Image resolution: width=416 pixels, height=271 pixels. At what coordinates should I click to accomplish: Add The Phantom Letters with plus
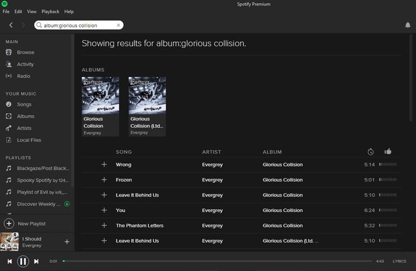click(x=105, y=226)
